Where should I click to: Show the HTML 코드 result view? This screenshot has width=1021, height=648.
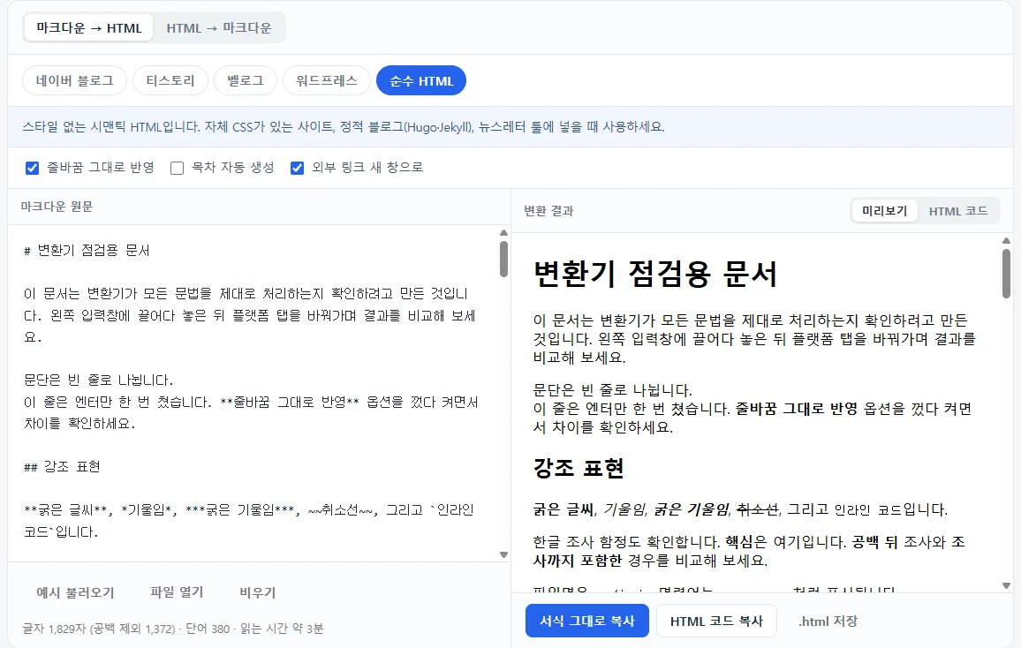(x=957, y=211)
